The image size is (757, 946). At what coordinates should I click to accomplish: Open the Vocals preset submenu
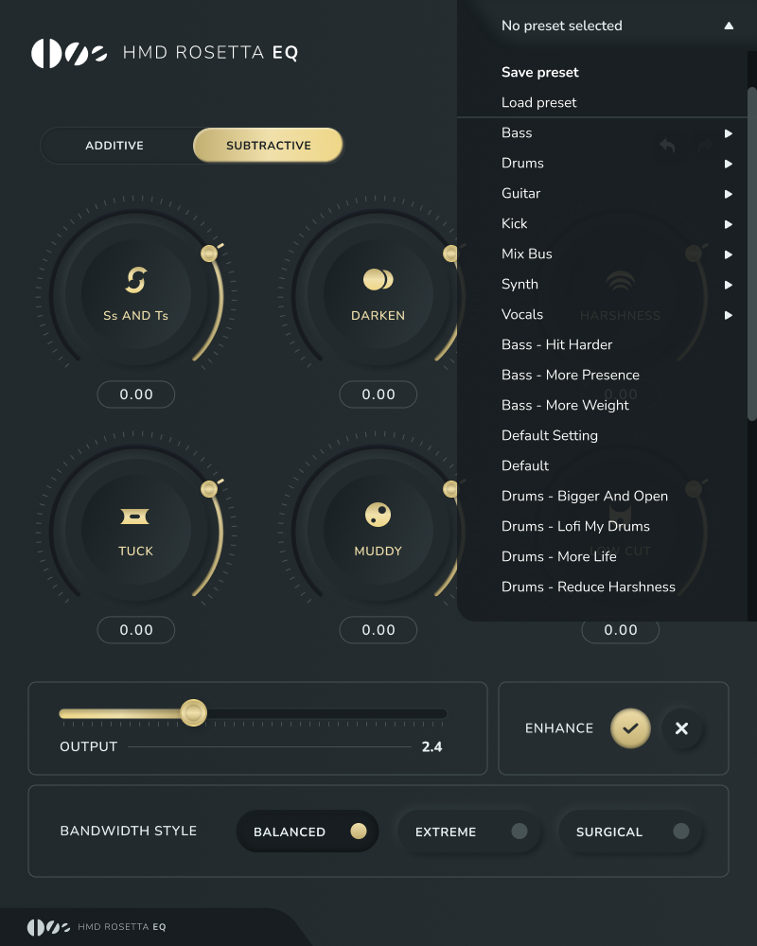point(520,314)
